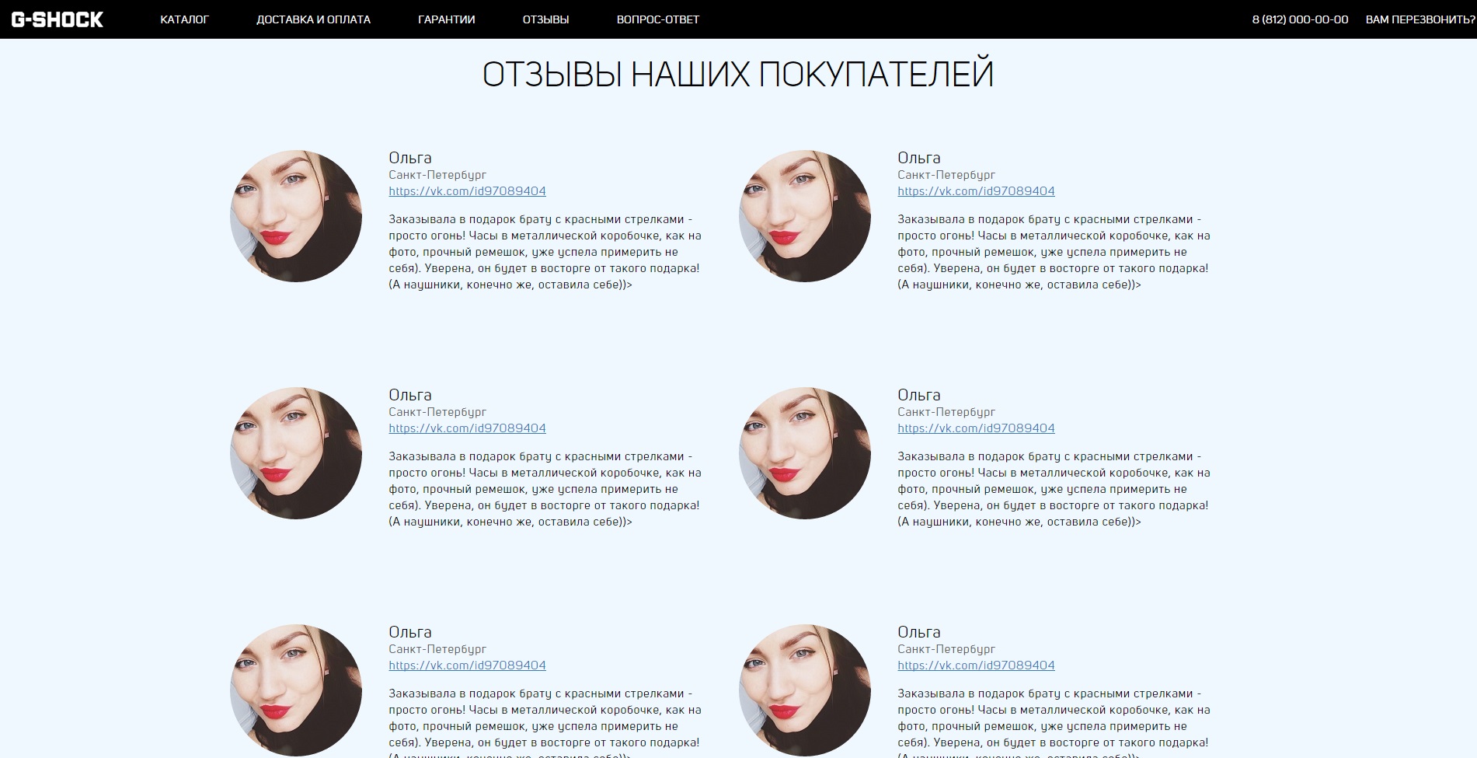Open the vk.com profile link in top-right review
The height and width of the screenshot is (758, 1477).
point(976,191)
